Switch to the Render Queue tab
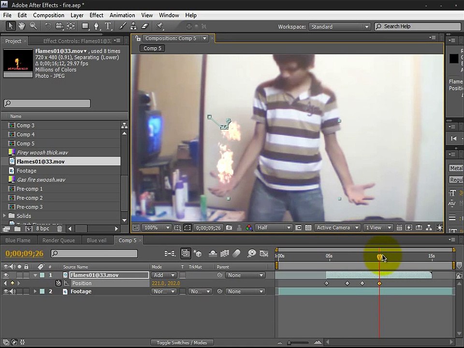The image size is (464, 348). coord(58,240)
